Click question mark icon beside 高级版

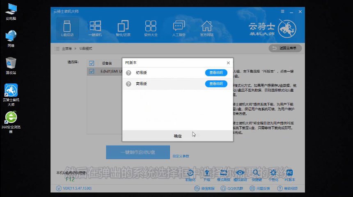[128, 84]
